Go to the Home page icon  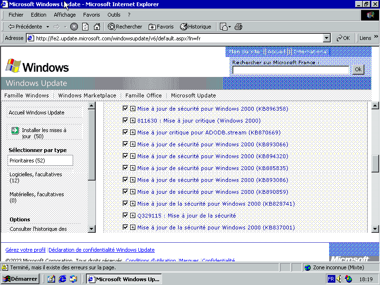(97, 27)
